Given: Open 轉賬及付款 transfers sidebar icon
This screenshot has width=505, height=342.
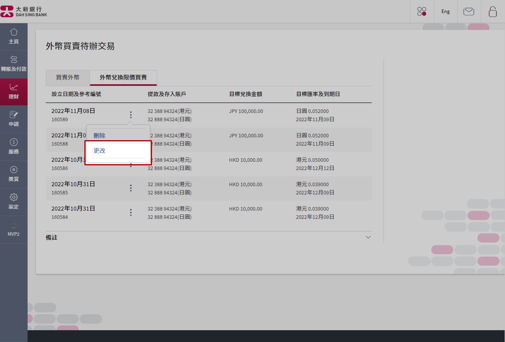Looking at the screenshot, I should pyautogui.click(x=14, y=64).
